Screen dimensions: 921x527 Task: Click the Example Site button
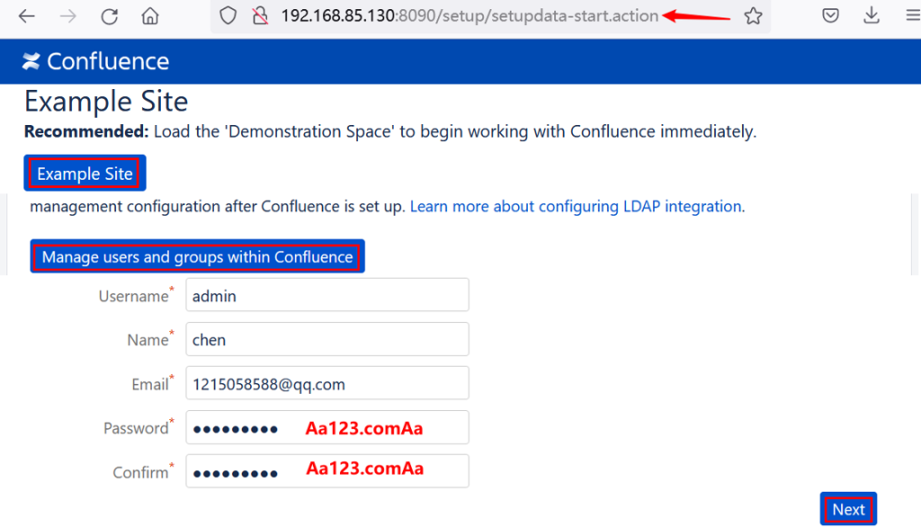(x=85, y=174)
